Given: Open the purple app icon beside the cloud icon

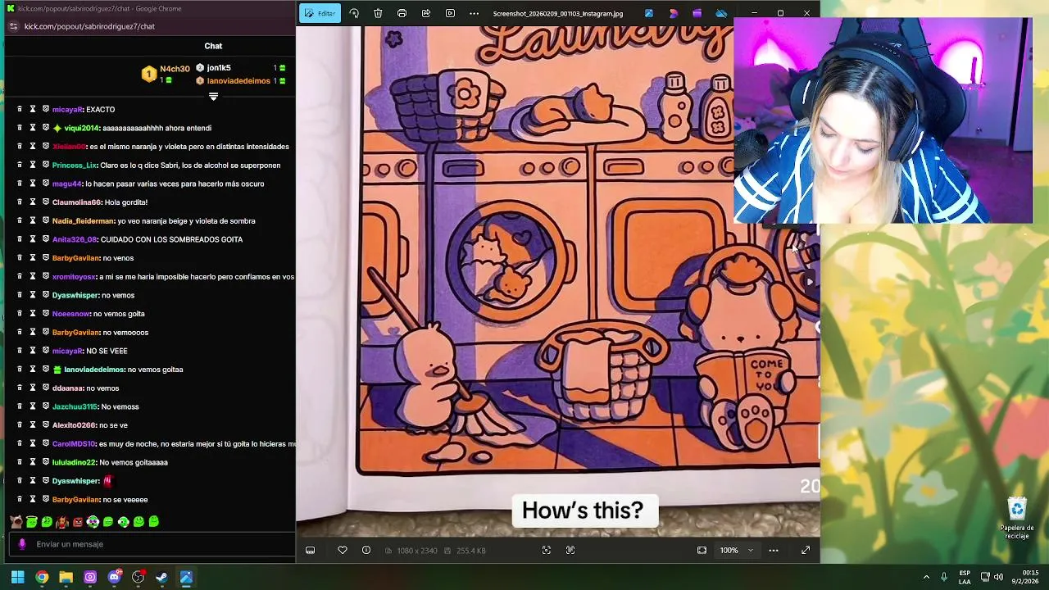Looking at the screenshot, I should (x=697, y=13).
